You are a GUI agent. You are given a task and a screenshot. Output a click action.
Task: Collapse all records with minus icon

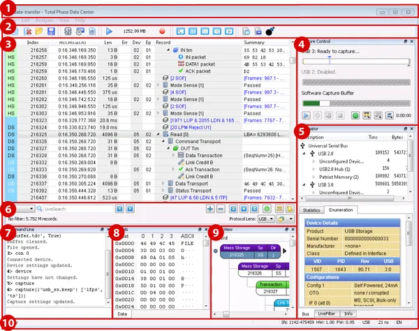pos(221,209)
